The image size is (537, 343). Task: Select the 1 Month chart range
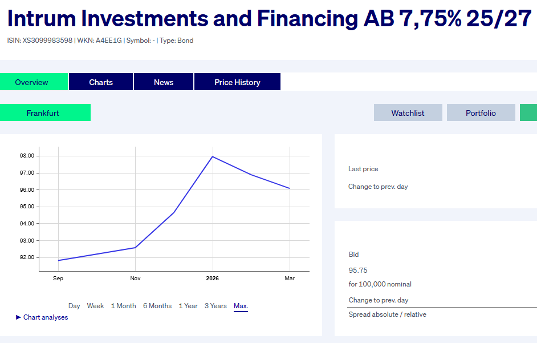coord(123,306)
